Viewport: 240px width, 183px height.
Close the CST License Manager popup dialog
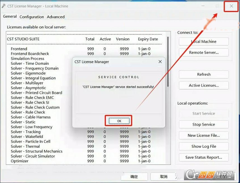pos(160,62)
